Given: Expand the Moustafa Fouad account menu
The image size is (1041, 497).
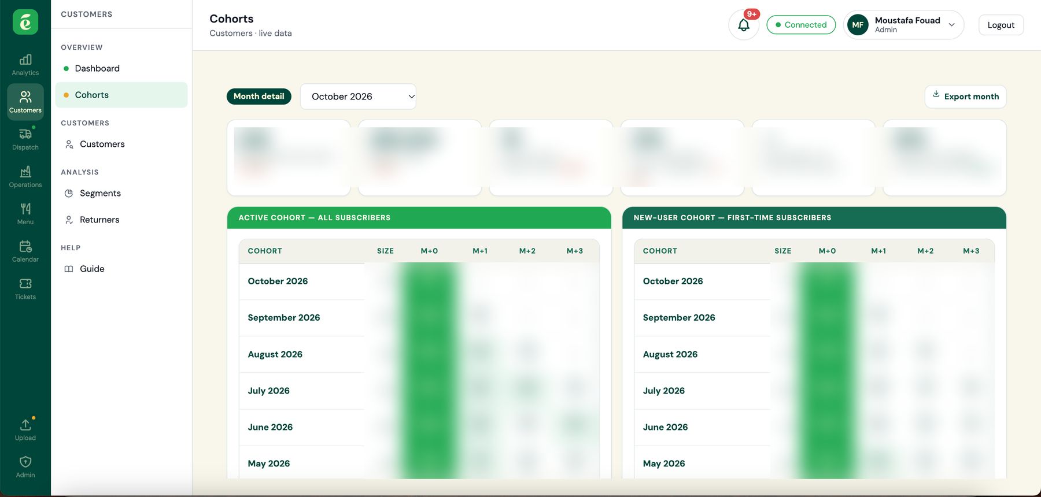Looking at the screenshot, I should [x=903, y=25].
